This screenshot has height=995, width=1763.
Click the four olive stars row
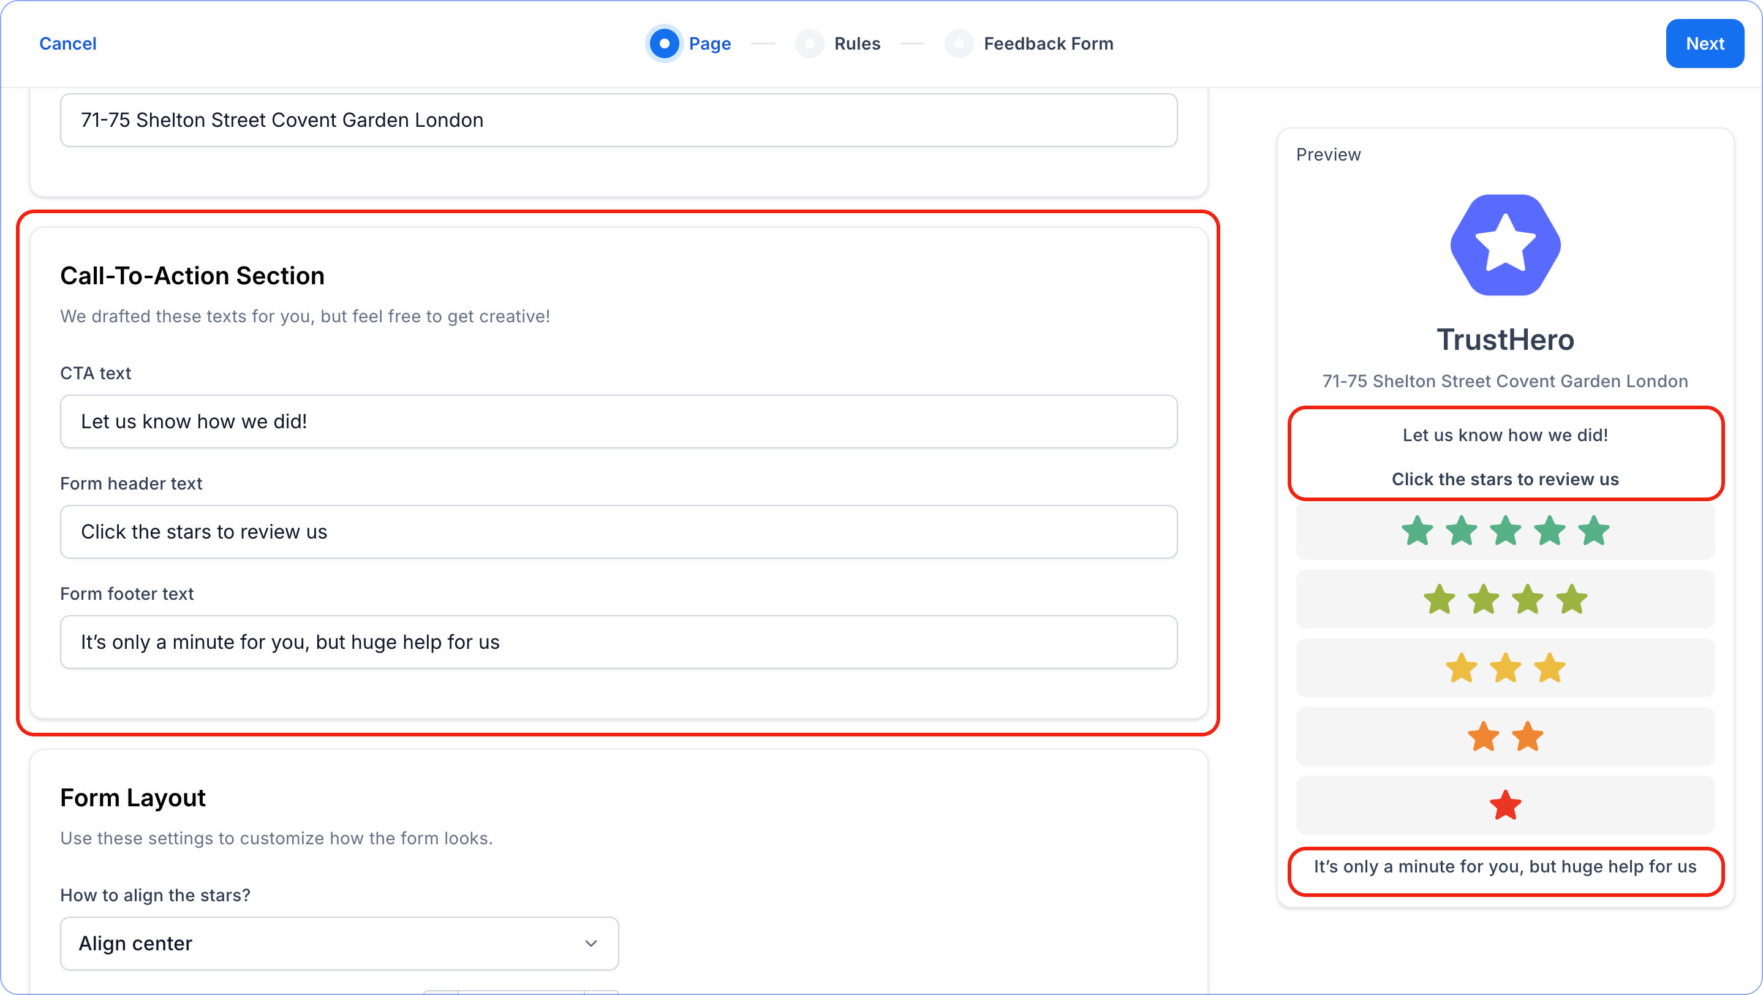pos(1505,599)
